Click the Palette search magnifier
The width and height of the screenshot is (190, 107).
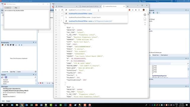point(35,77)
